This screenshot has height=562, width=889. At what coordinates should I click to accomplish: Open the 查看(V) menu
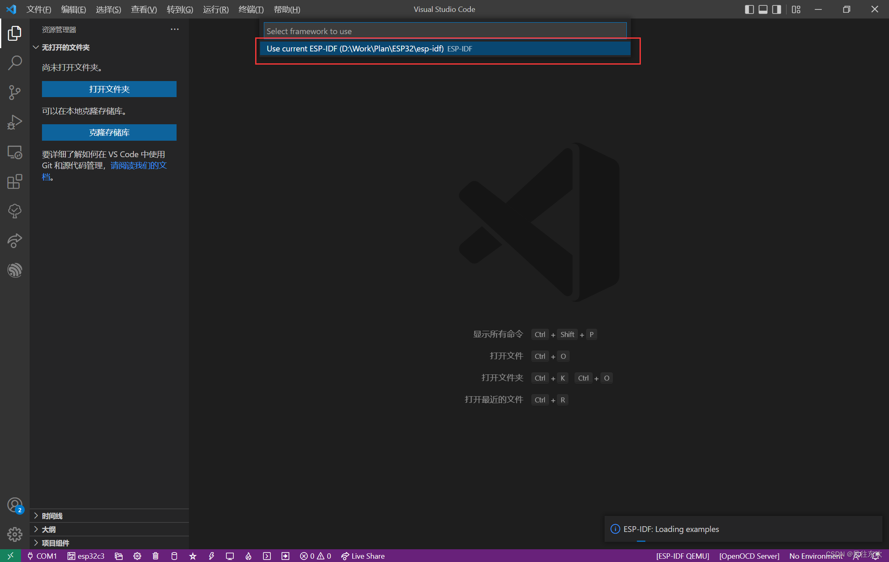pos(144,9)
